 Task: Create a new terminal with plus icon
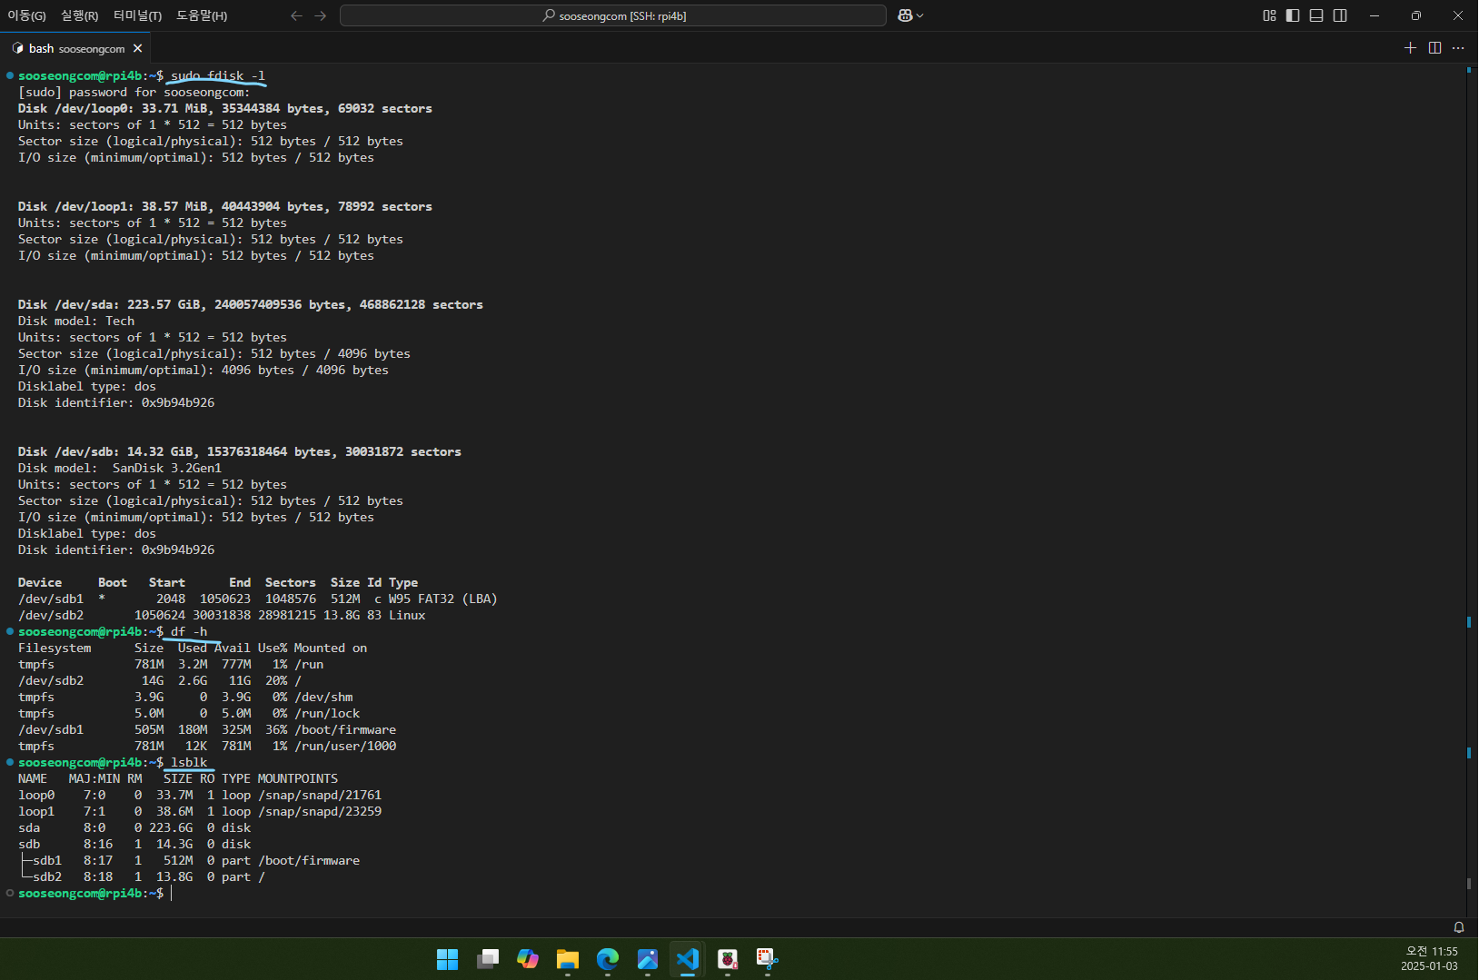click(x=1410, y=48)
